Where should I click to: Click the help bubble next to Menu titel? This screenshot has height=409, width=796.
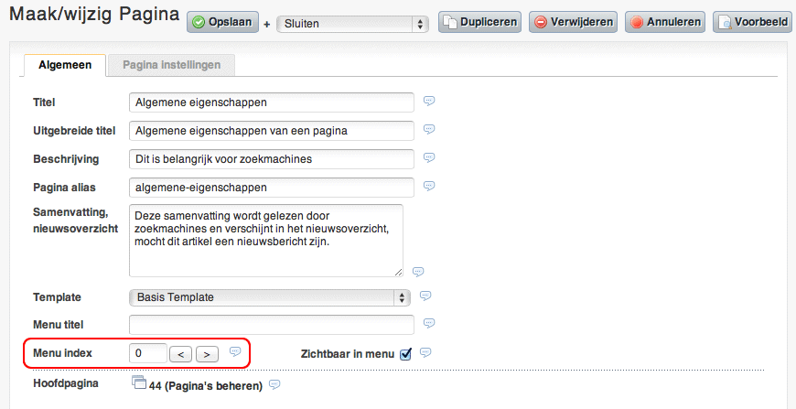click(429, 323)
